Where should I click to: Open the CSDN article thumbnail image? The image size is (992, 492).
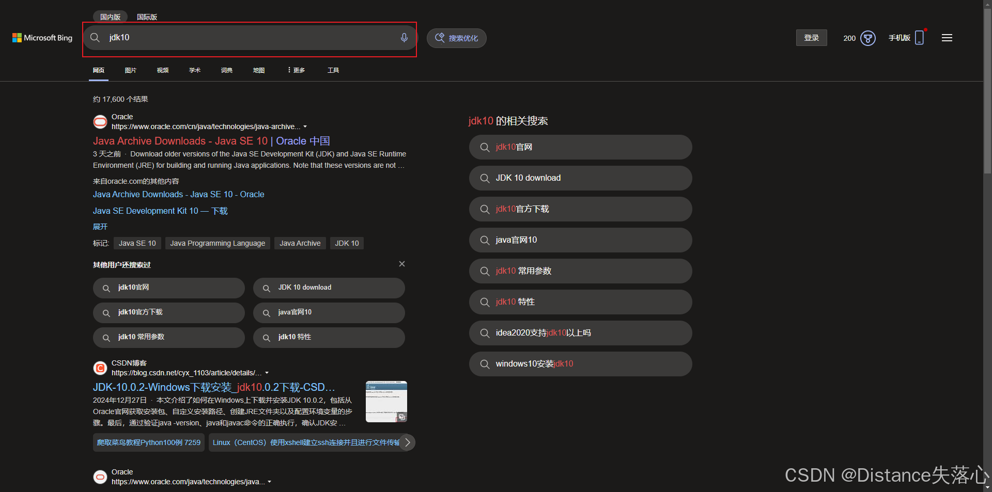coord(386,402)
